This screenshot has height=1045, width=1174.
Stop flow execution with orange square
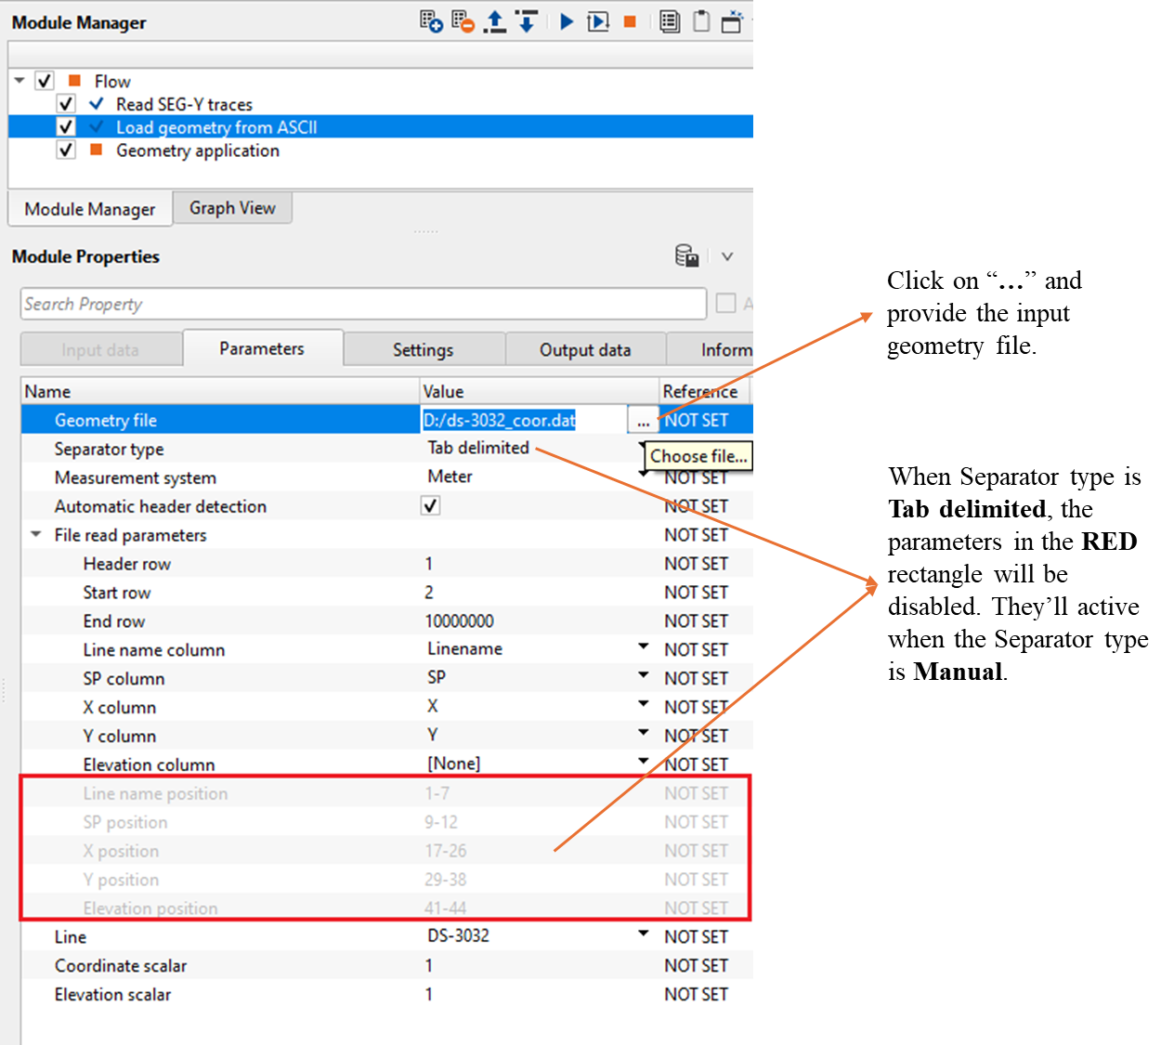pyautogui.click(x=630, y=21)
